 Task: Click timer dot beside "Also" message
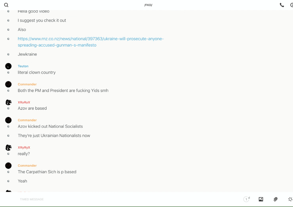tap(8, 30)
